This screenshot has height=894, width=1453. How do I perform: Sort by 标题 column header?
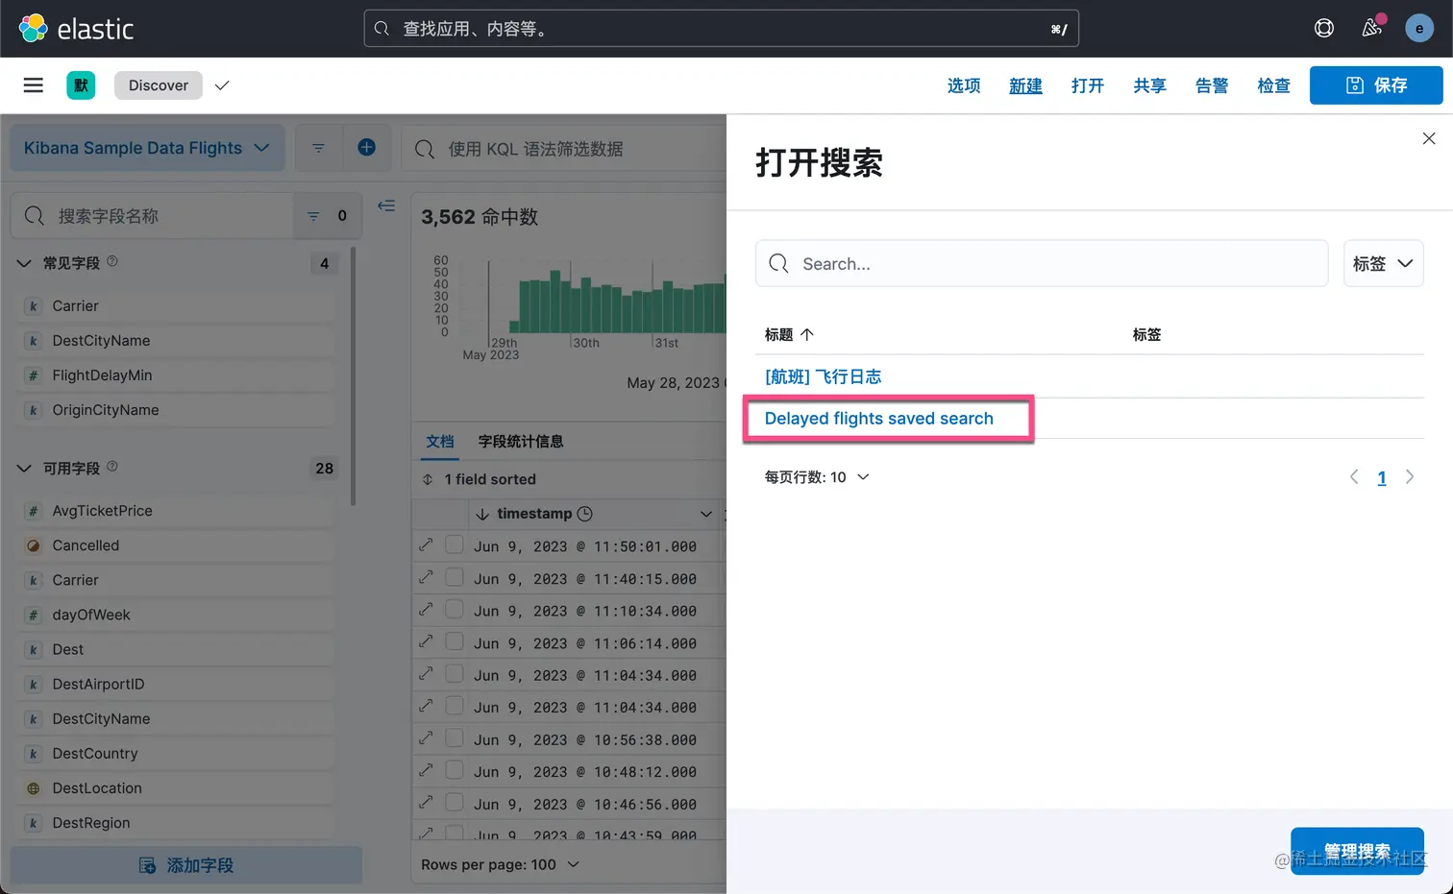coord(789,334)
